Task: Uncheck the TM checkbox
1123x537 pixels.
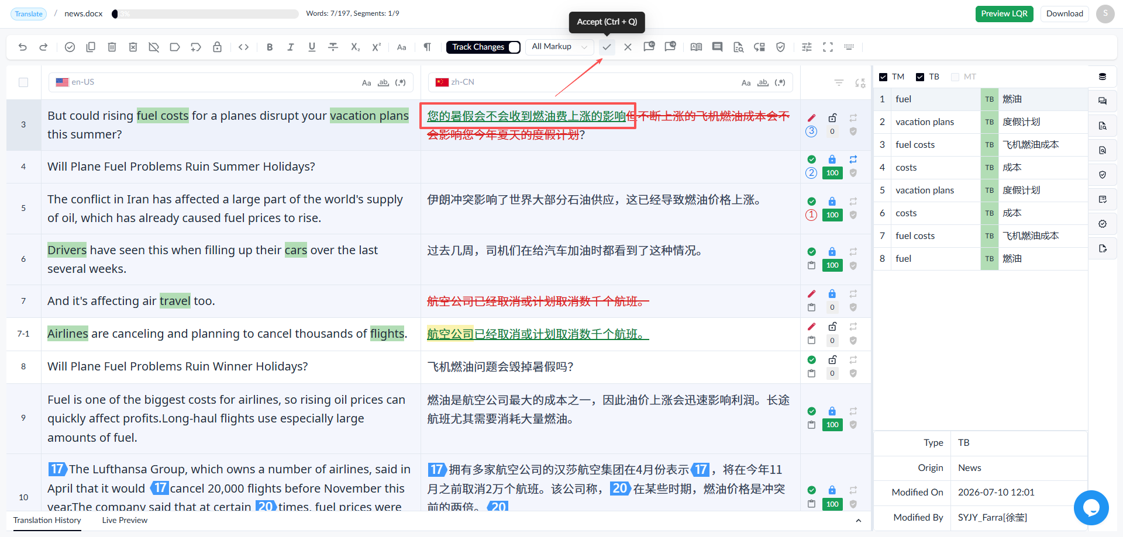Action: click(883, 77)
